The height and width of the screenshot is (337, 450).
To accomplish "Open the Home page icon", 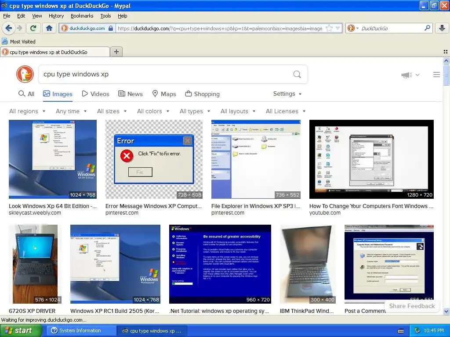I will pyautogui.click(x=49, y=28).
